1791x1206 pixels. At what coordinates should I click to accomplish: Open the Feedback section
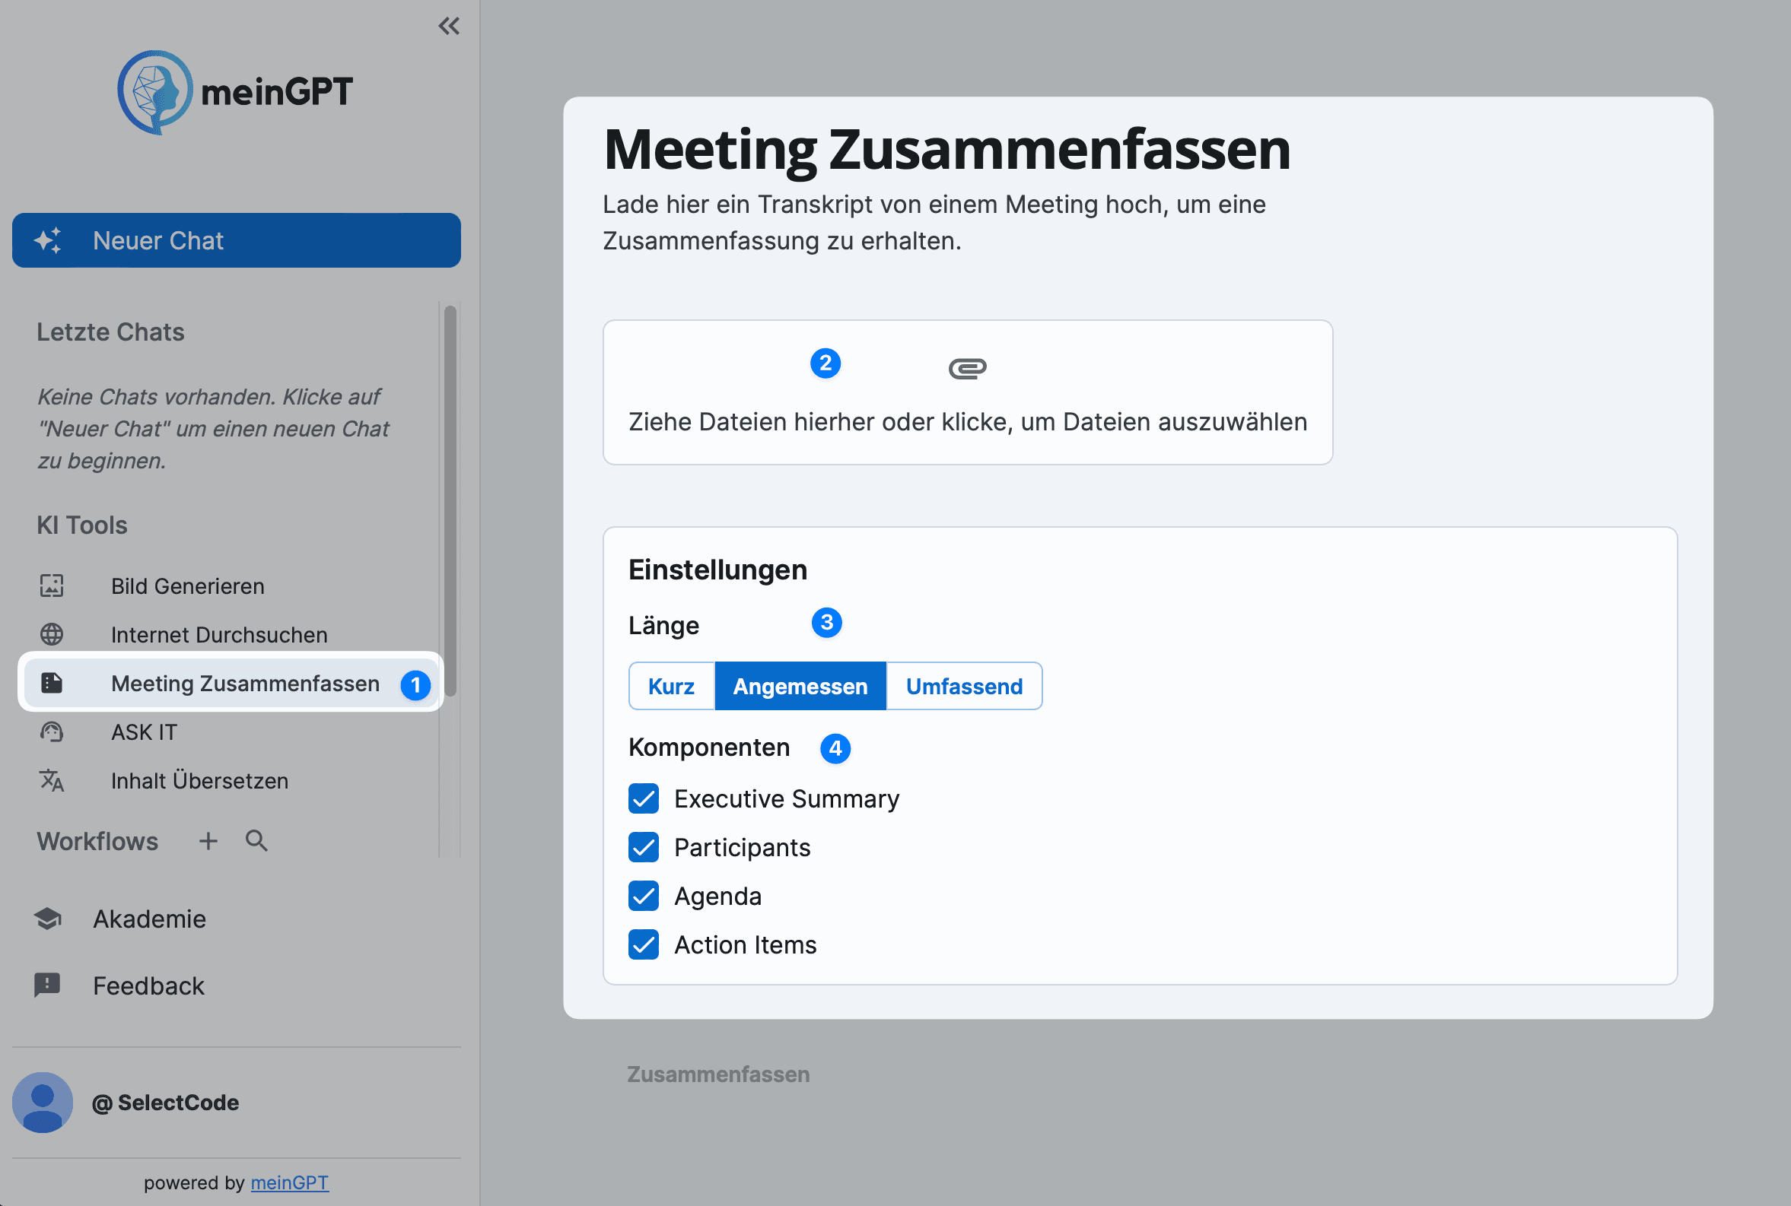tap(148, 985)
